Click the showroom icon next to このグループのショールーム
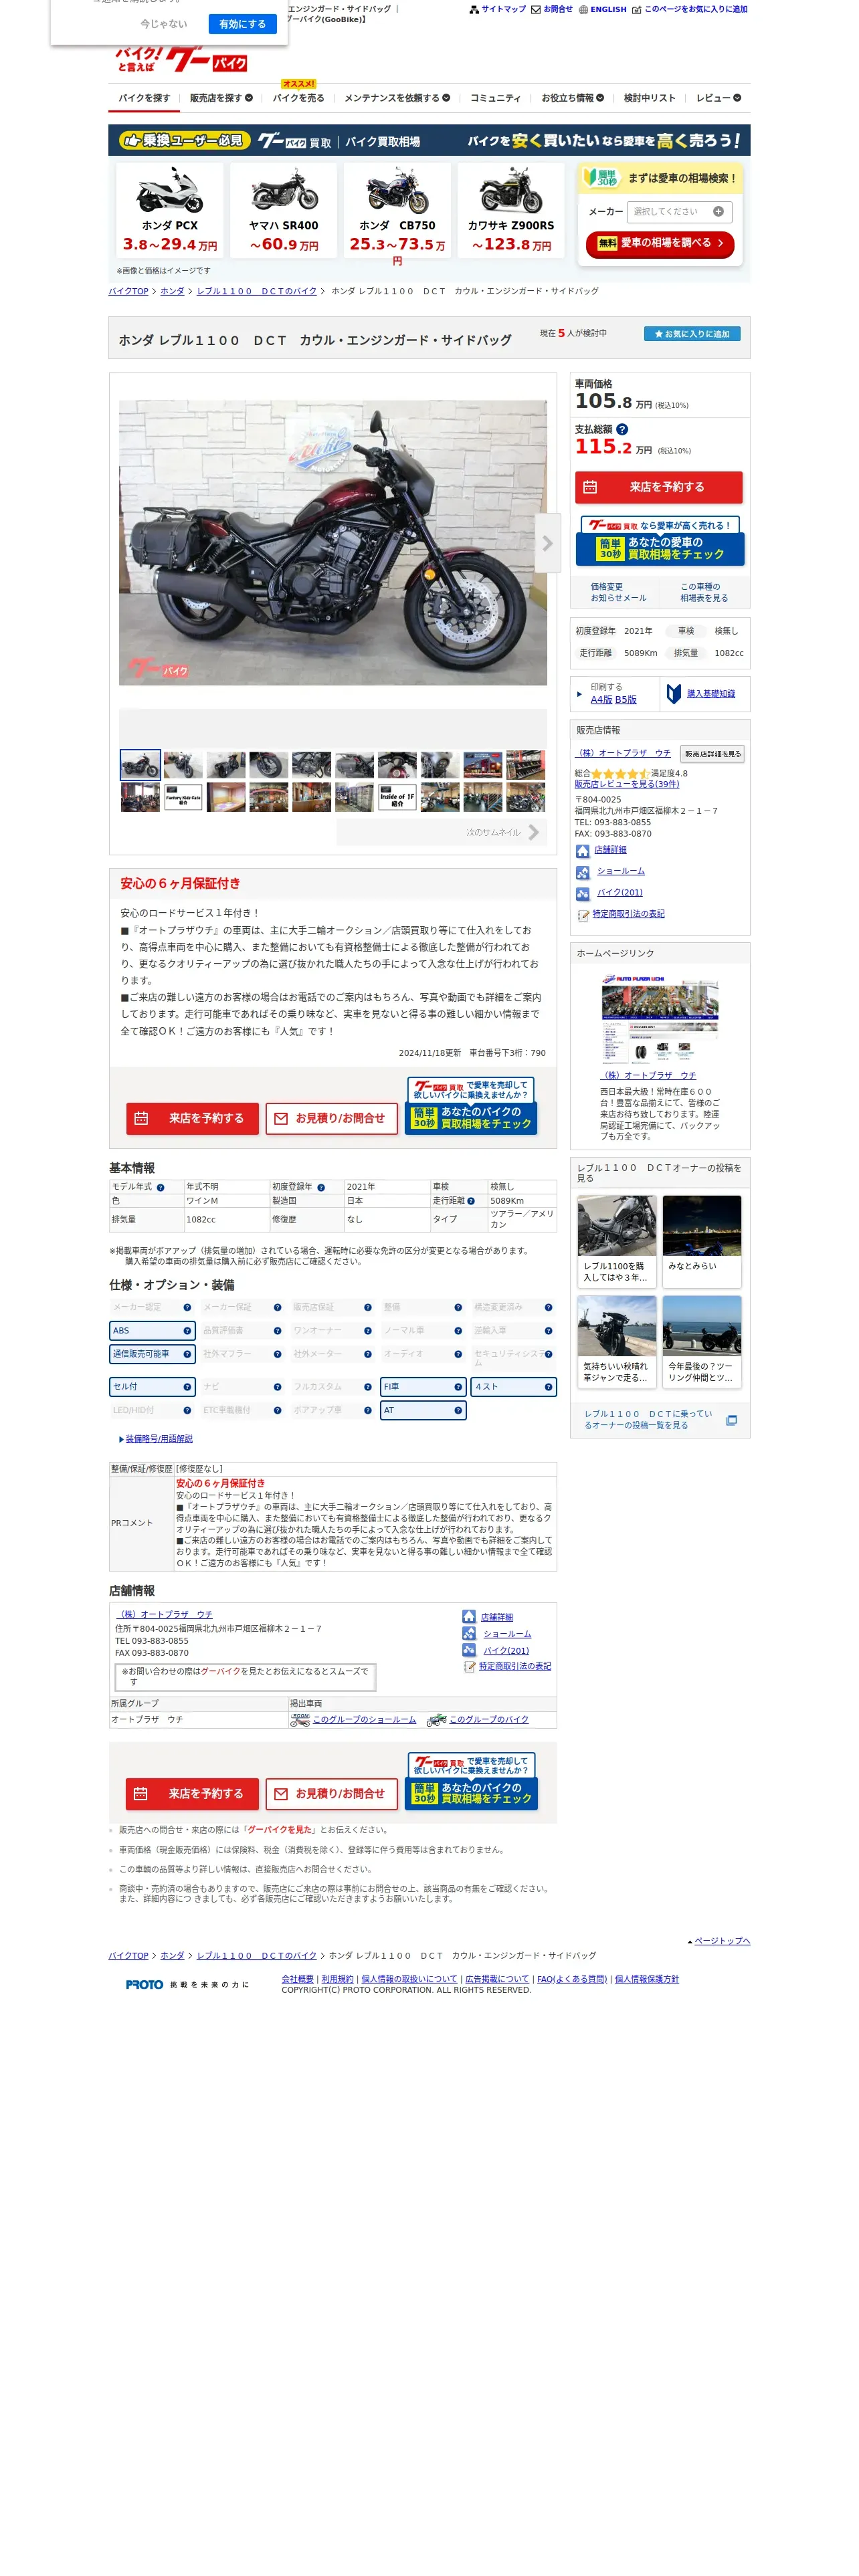The height and width of the screenshot is (2576, 859). pos(299,1719)
